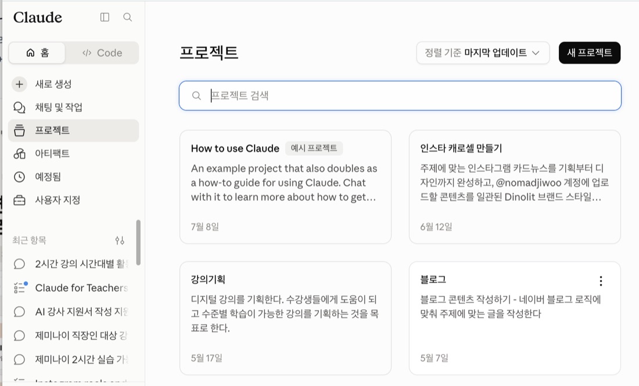The width and height of the screenshot is (639, 386).
Task: Switch to the Code tab
Action: (x=102, y=53)
